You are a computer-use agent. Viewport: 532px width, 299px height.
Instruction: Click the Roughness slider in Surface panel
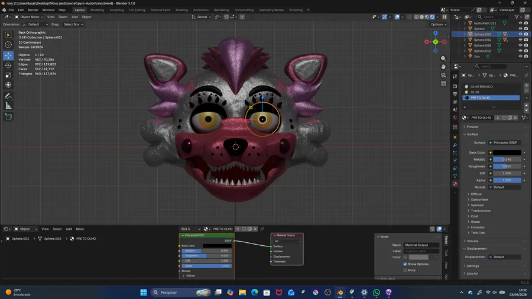tap(506, 167)
